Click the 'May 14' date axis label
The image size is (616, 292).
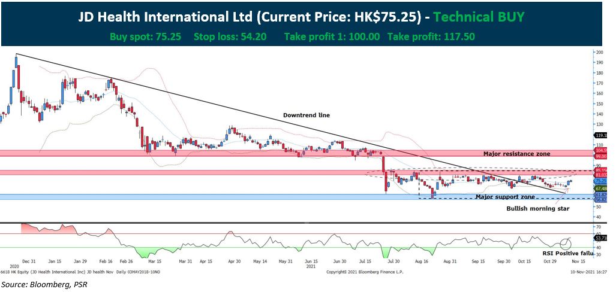[261, 261]
